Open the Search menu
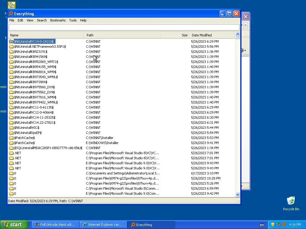This screenshot has height=229, width=306. tap(42, 20)
